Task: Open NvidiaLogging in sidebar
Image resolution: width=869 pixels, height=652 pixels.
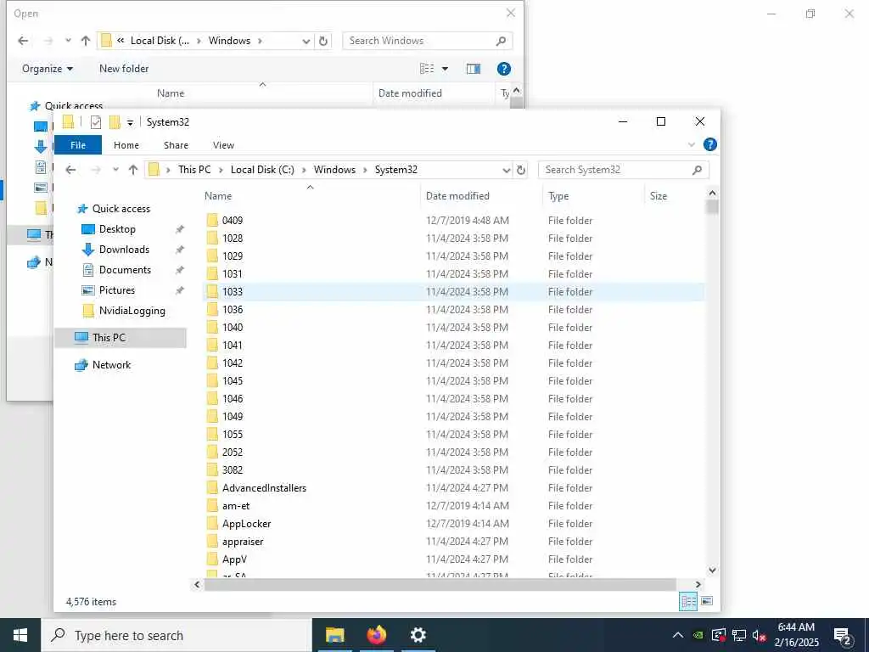Action: (x=132, y=311)
